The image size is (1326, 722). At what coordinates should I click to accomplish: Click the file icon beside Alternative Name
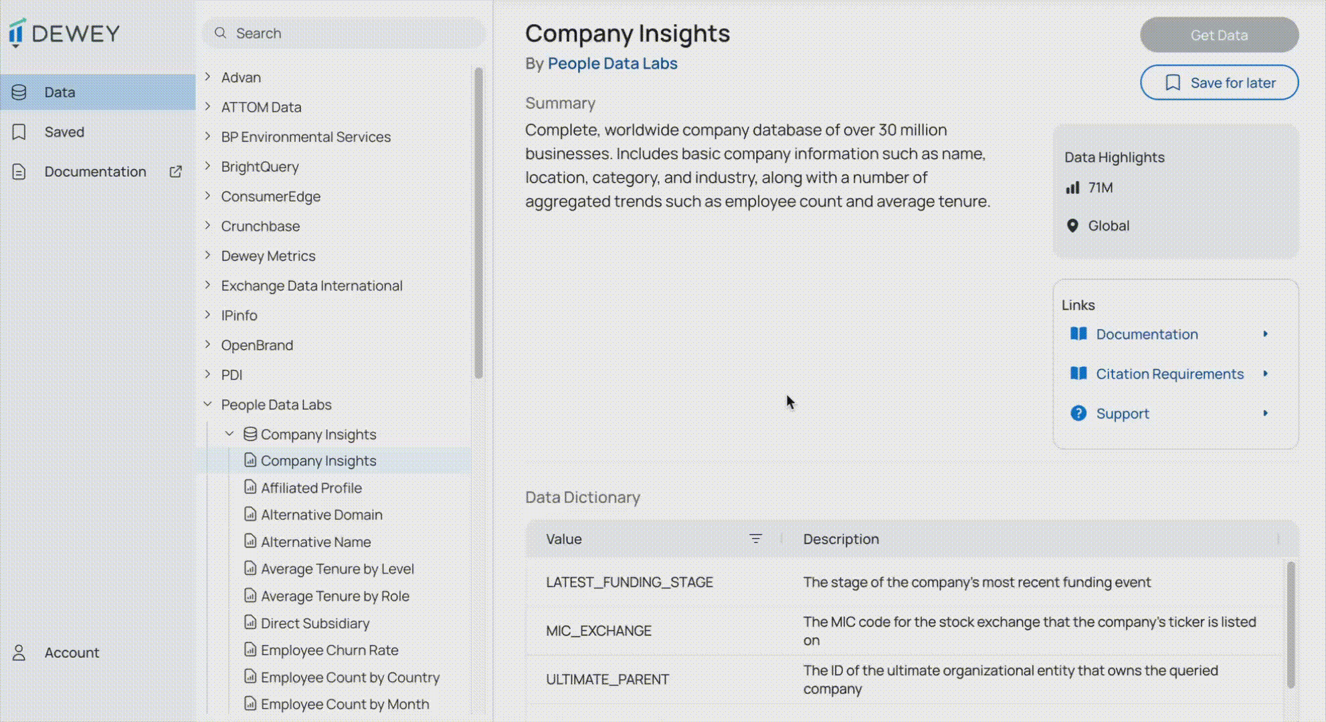(x=250, y=541)
